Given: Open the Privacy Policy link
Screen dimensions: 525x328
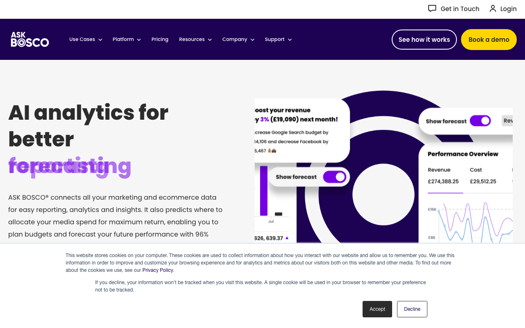Looking at the screenshot, I should coord(157,270).
